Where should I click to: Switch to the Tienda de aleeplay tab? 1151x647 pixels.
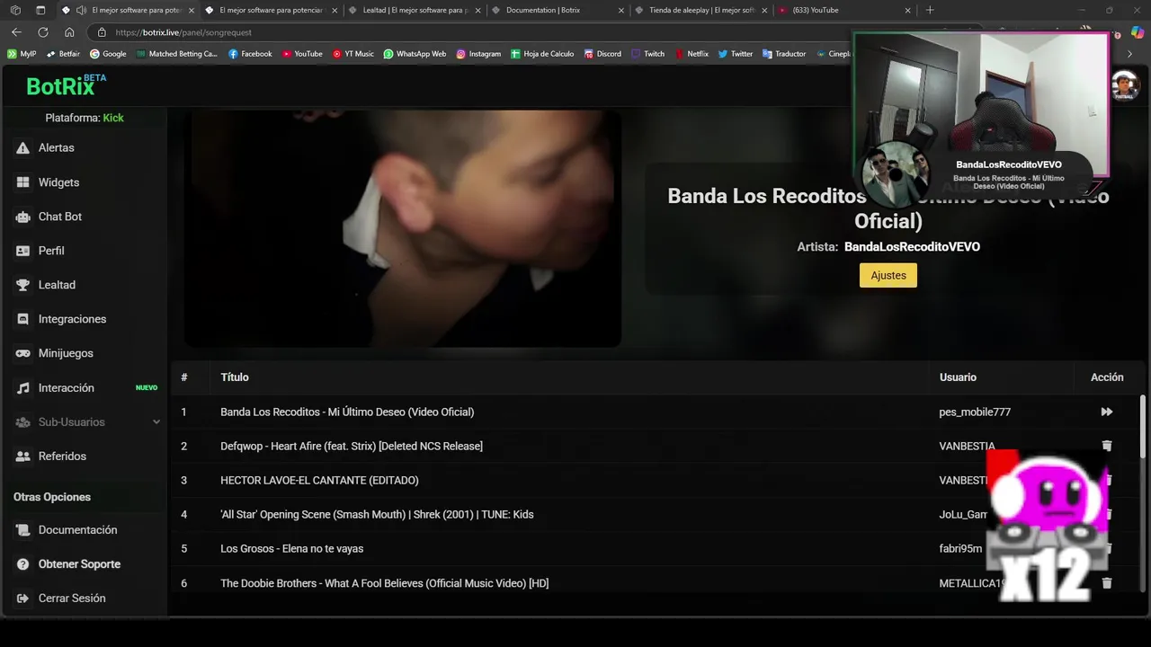(x=701, y=10)
